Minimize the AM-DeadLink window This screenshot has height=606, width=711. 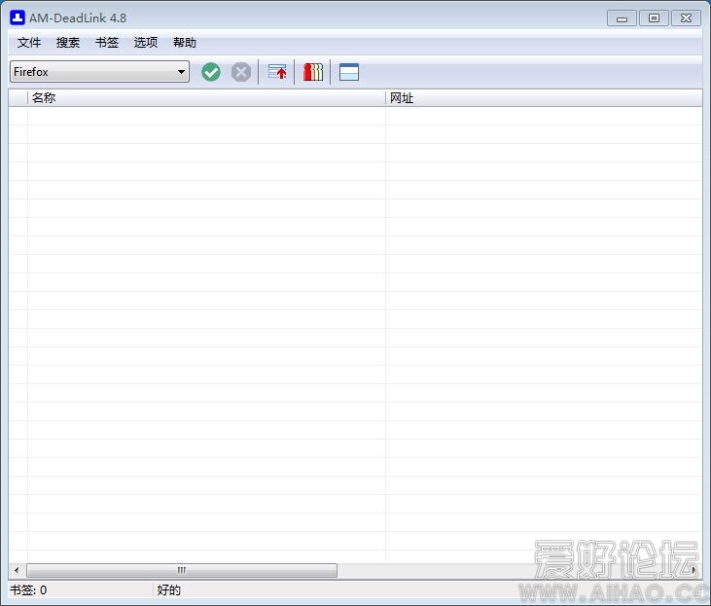(x=622, y=18)
